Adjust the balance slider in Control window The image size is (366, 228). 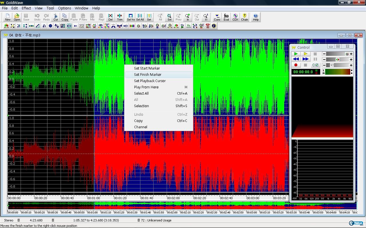337,60
